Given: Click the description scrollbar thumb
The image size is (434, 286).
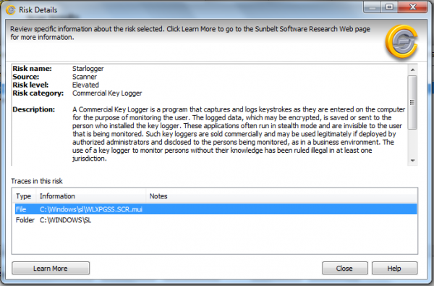Looking at the screenshot, I should tap(413, 102).
